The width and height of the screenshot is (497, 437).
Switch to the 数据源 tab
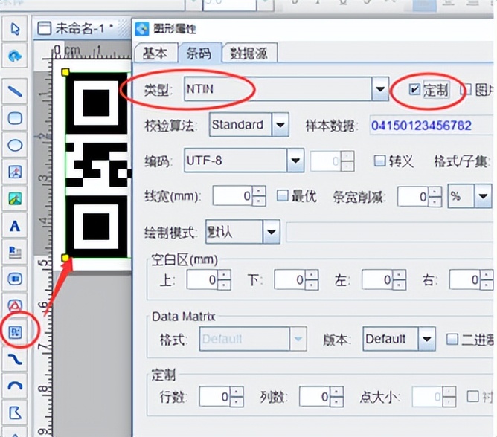tap(249, 54)
